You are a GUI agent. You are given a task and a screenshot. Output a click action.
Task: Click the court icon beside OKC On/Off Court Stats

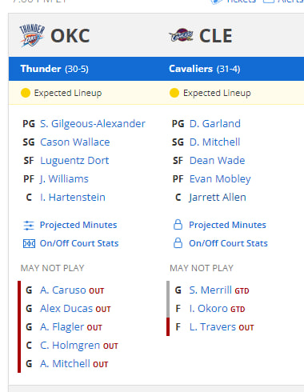tap(29, 244)
